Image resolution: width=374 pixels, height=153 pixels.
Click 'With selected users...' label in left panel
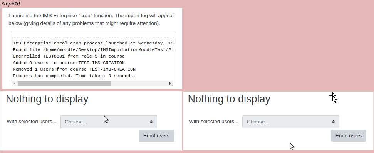(x=32, y=122)
